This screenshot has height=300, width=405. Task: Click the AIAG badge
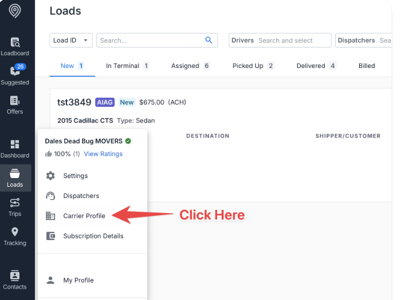tap(105, 102)
